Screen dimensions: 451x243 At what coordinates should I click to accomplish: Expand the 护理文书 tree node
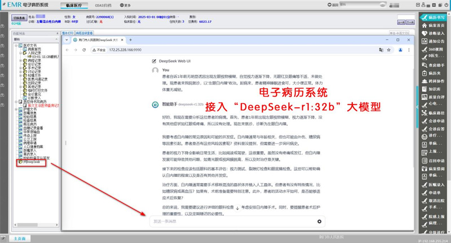click(16, 109)
